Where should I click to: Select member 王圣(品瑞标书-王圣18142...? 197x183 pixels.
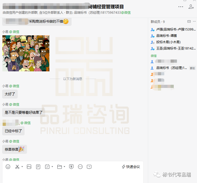[173, 48]
